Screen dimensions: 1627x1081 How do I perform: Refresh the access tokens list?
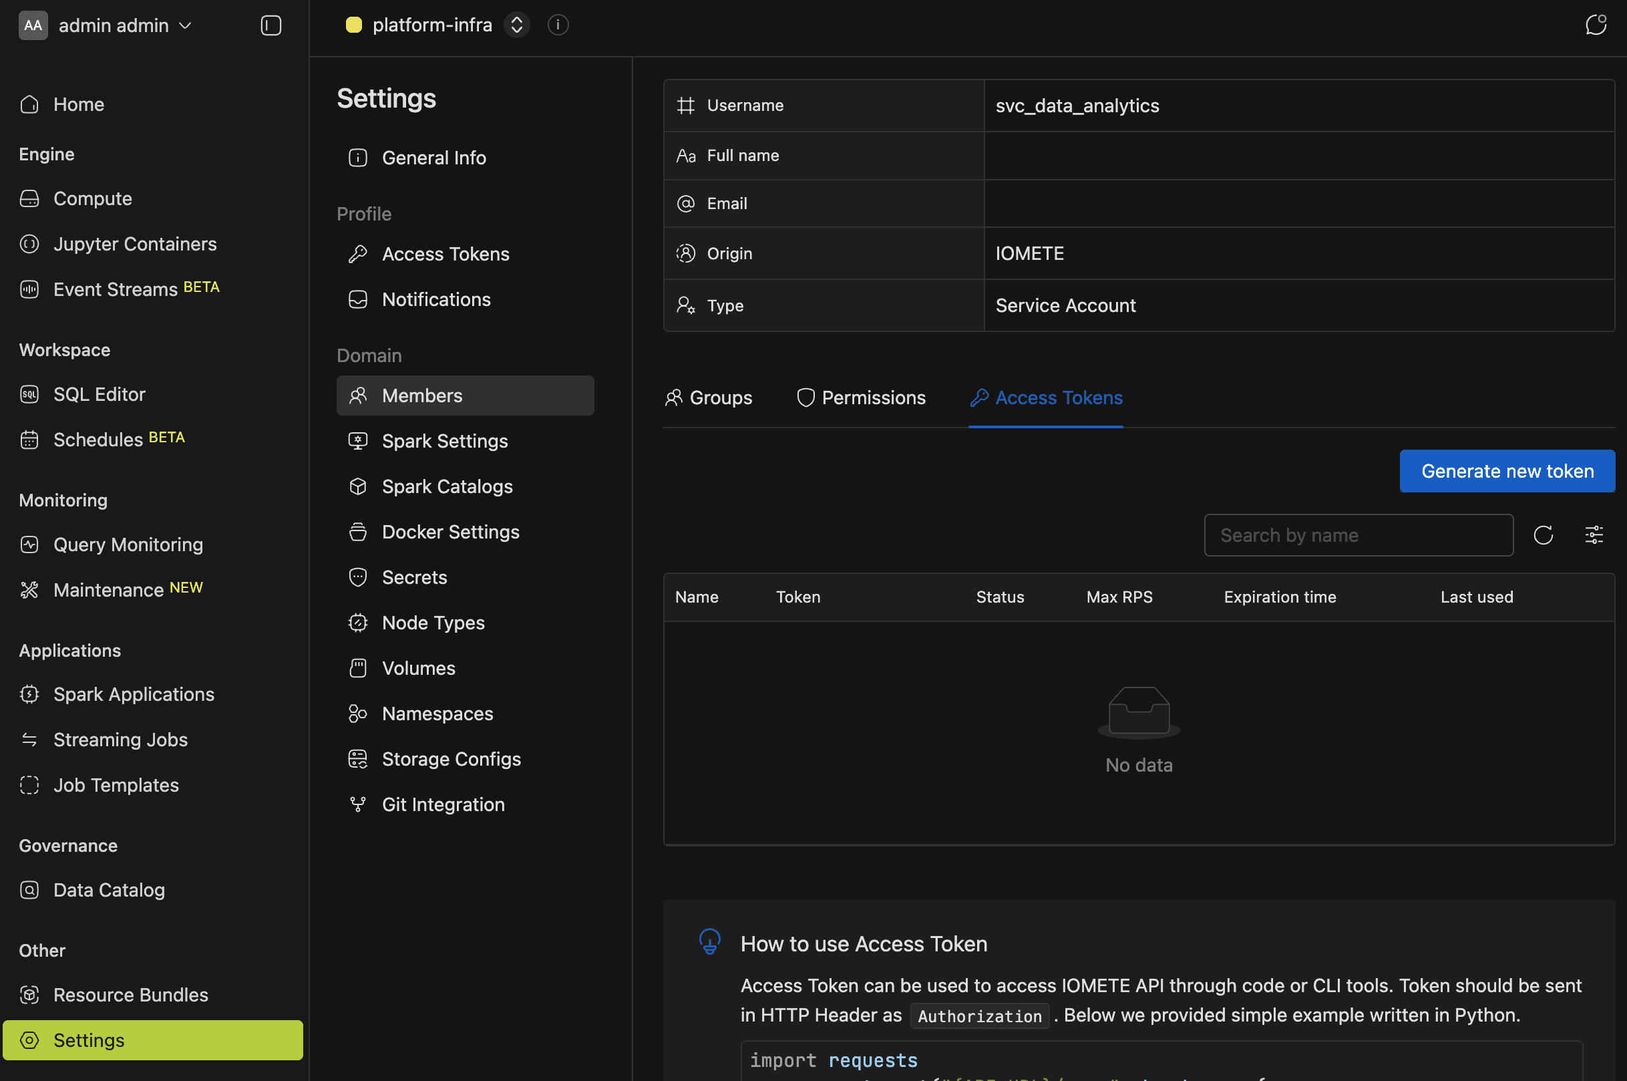tap(1544, 534)
